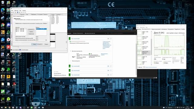Open the Файл menu in Disk Management
Viewport: 194px width, 109px height.
pos(12,11)
